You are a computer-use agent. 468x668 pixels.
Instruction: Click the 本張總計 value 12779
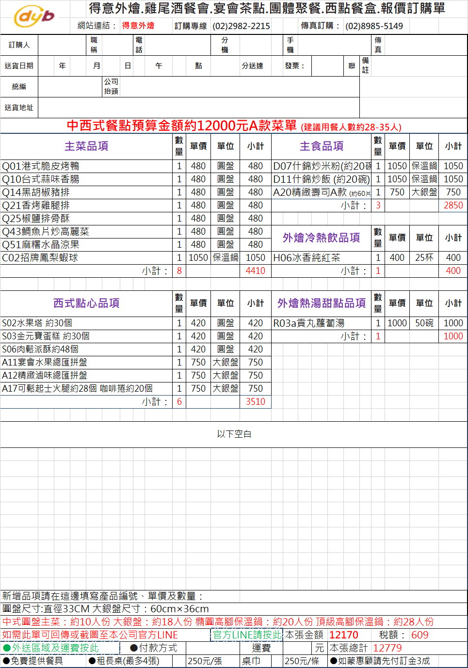(x=387, y=648)
